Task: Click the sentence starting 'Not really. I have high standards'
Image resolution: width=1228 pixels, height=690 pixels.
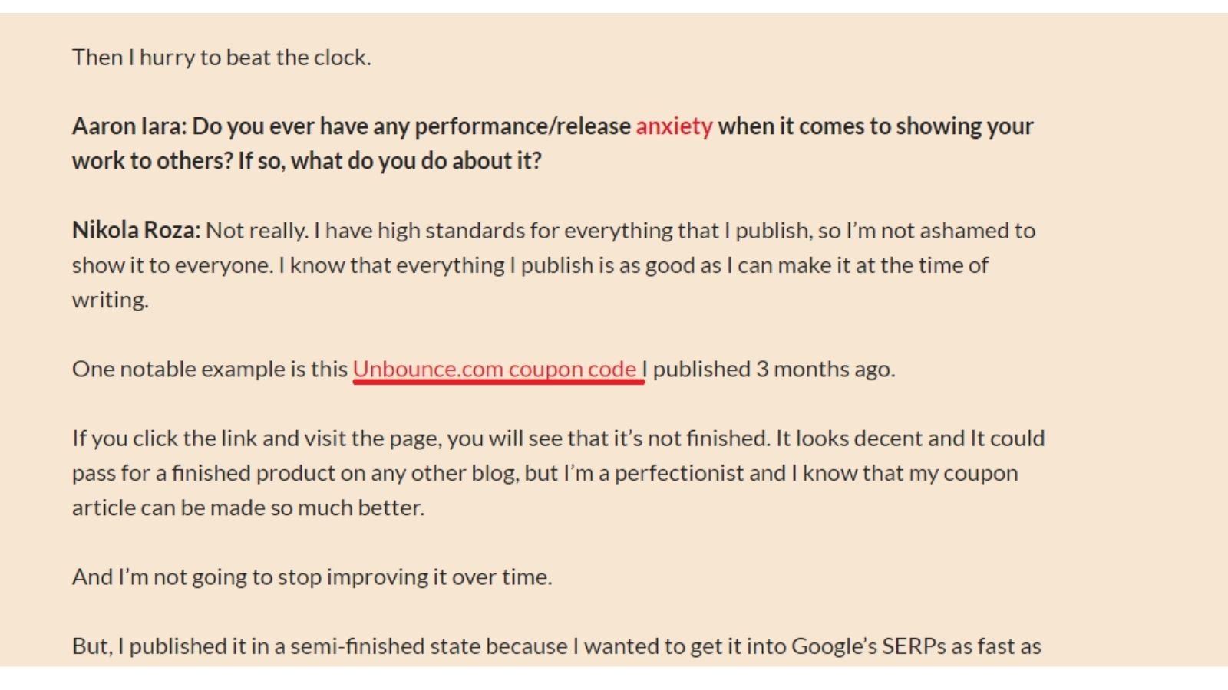Action: click(620, 231)
